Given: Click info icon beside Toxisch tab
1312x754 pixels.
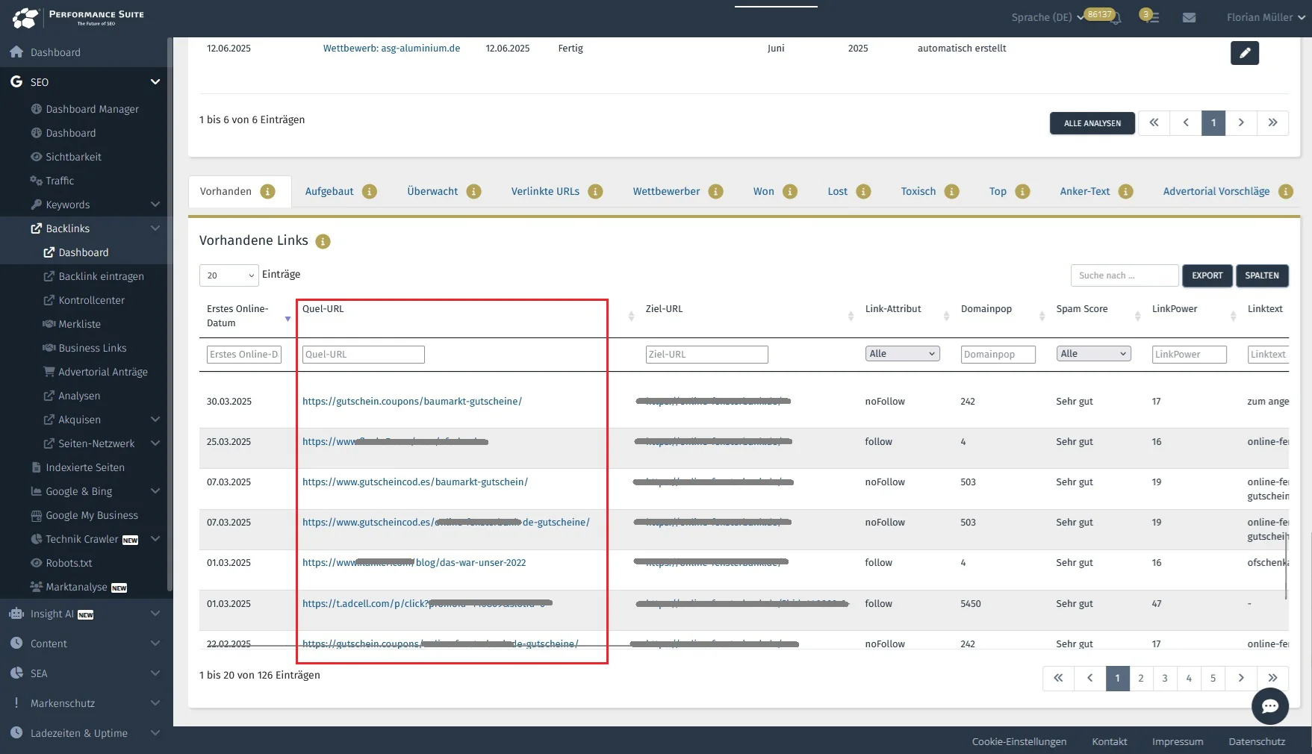Looking at the screenshot, I should (951, 192).
